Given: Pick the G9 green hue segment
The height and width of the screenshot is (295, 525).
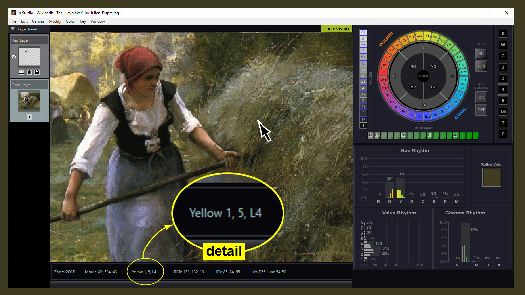Looking at the screenshot, I should [459, 57].
